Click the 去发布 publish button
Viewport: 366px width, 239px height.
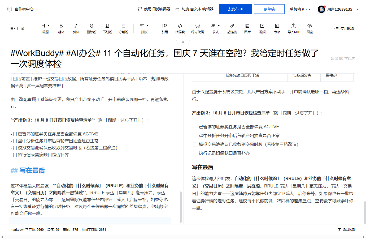coord(235,9)
